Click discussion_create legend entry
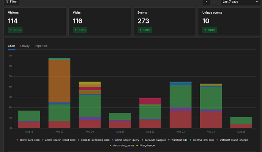 point(122,146)
